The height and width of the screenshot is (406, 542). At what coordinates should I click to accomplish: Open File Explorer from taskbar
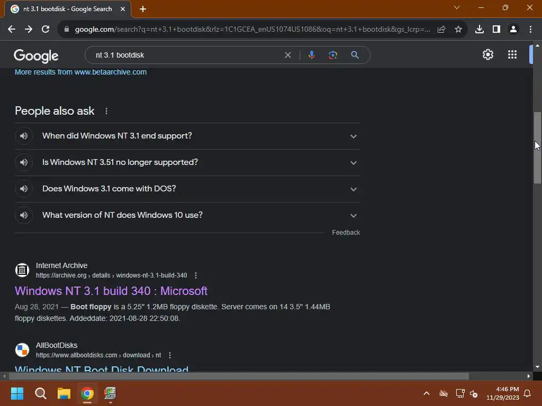pos(64,393)
